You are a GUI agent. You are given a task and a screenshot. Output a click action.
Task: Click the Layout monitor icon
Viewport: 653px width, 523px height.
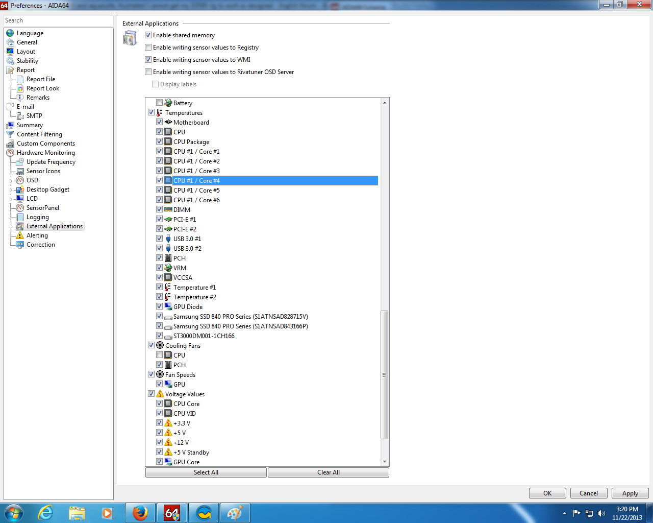10,52
